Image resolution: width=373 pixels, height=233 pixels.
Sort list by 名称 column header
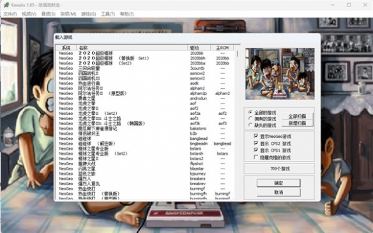click(x=132, y=47)
